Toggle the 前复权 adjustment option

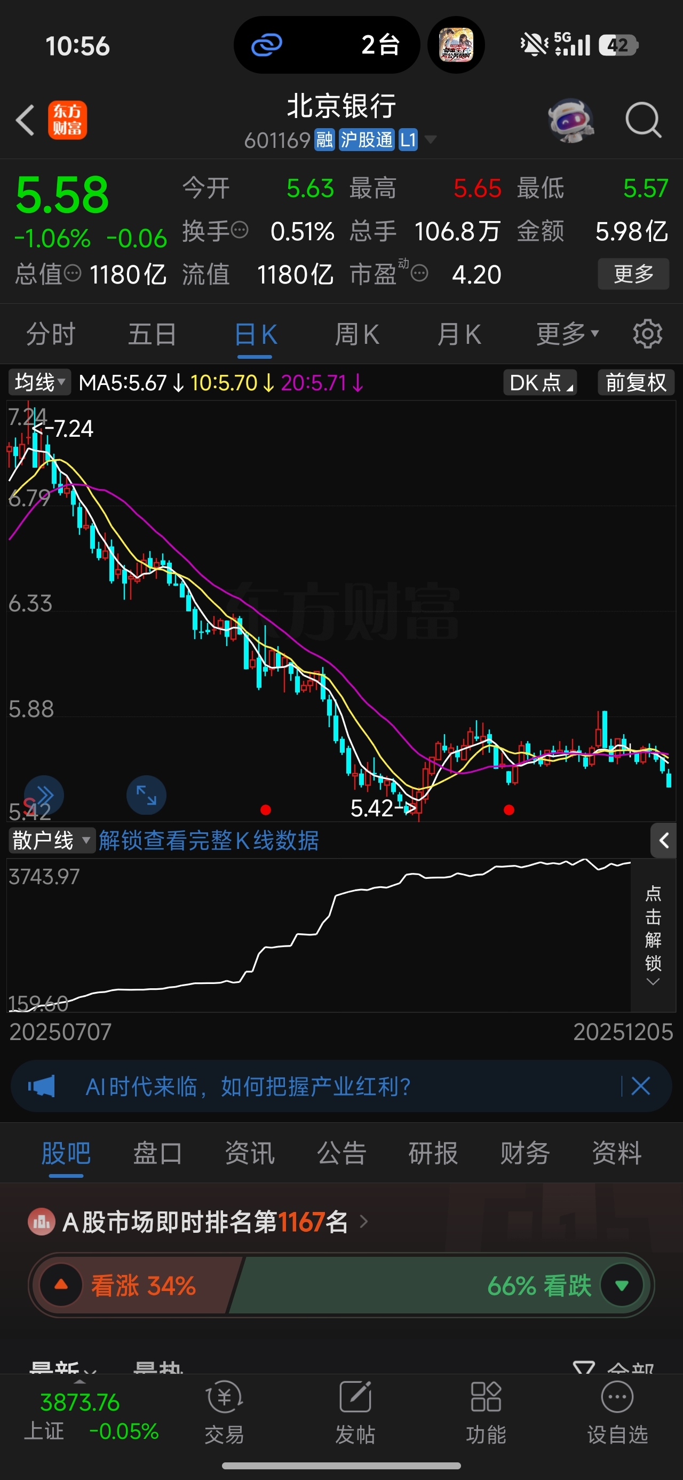636,383
